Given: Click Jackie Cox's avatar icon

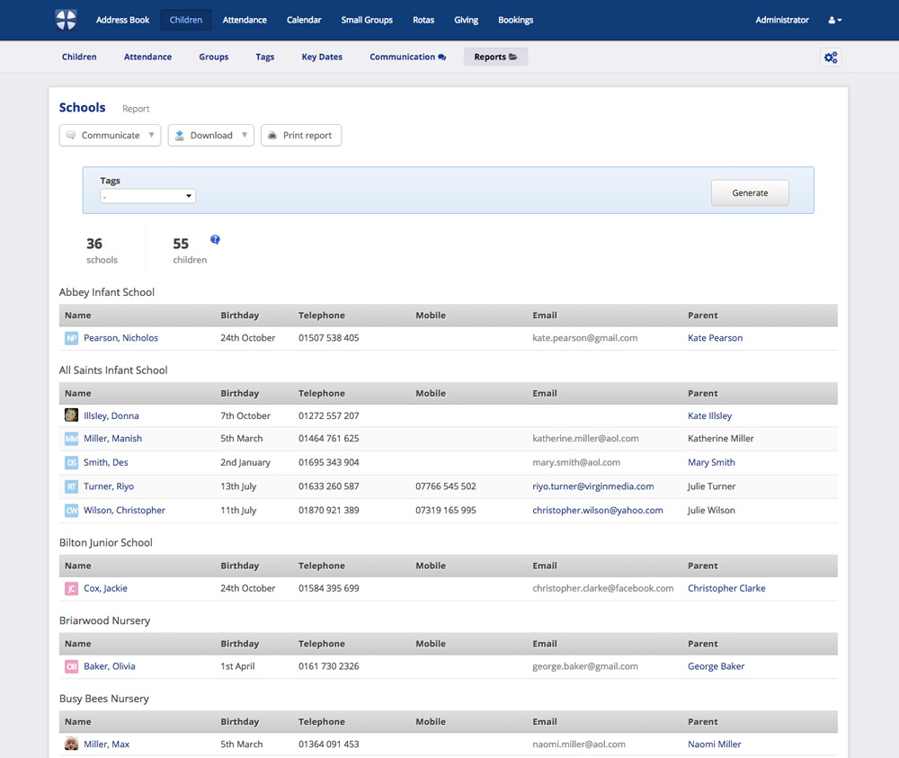Looking at the screenshot, I should click(70, 587).
